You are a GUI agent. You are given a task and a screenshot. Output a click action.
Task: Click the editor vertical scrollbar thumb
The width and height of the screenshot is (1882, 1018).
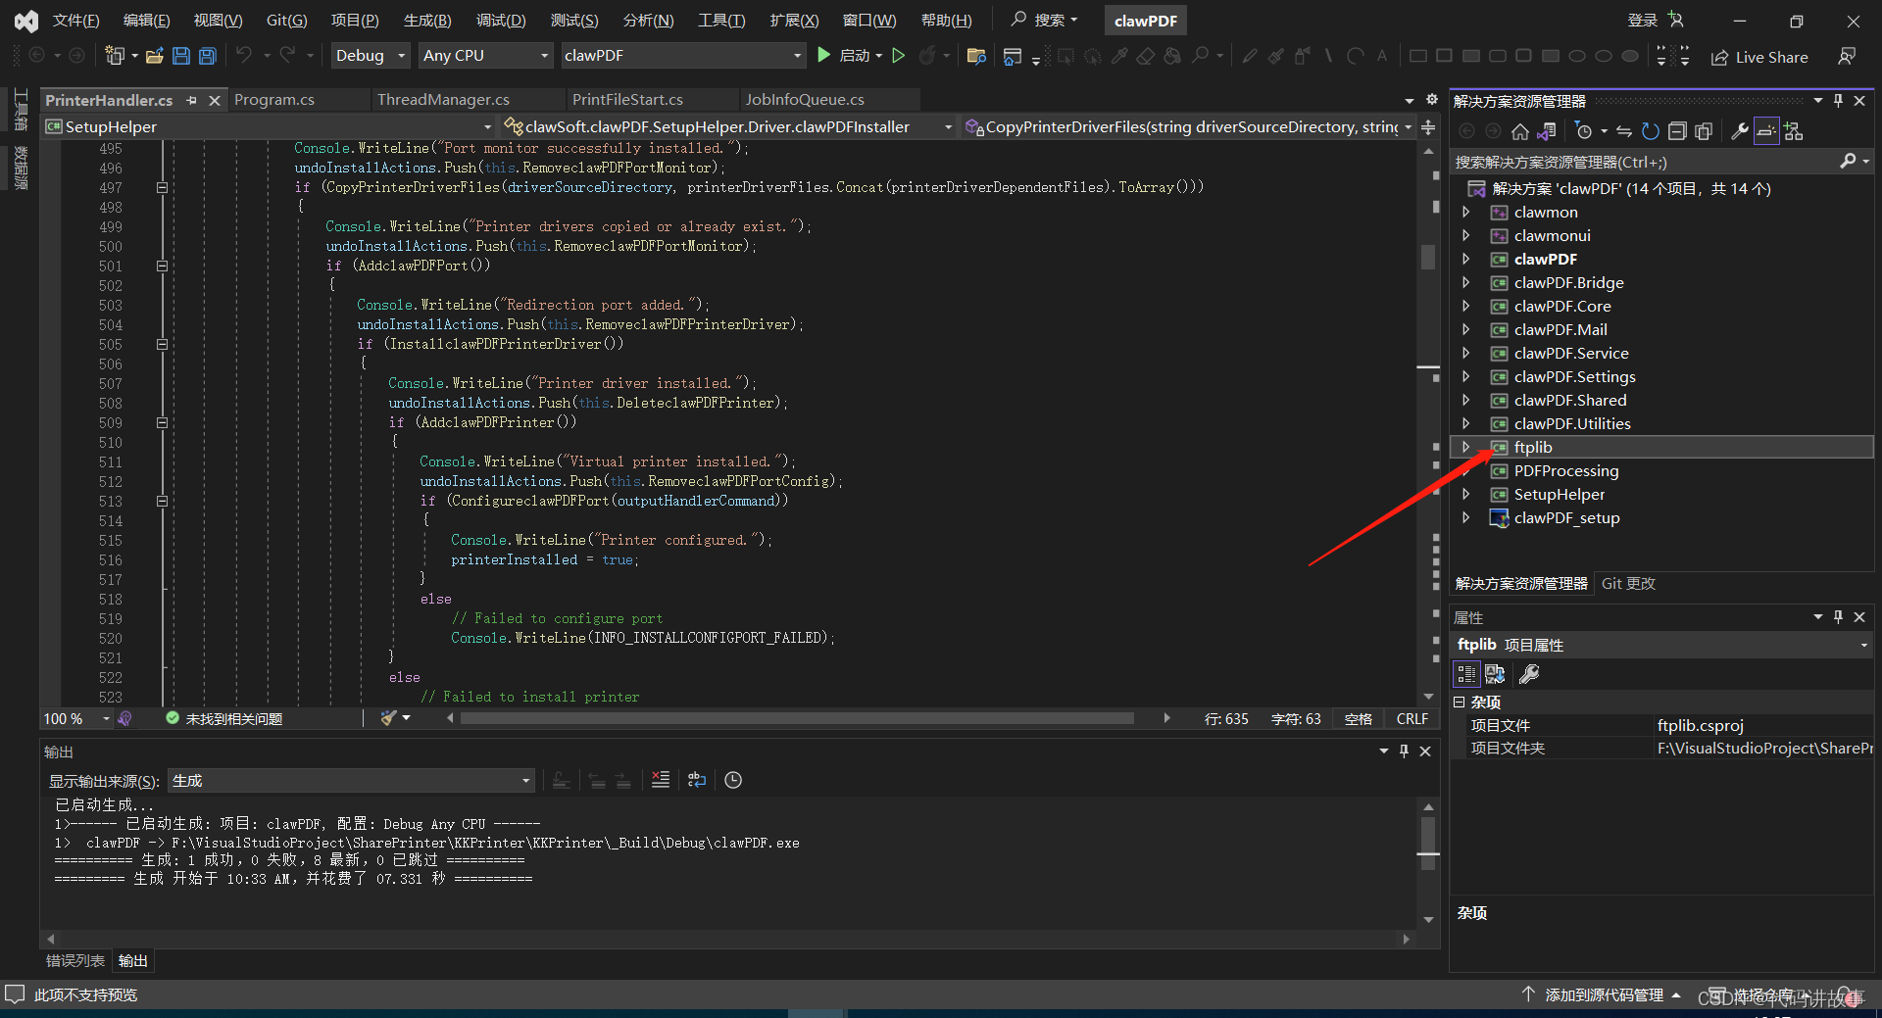(x=1428, y=257)
